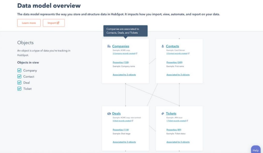Screen dimensions: 263x153
Task: Click the external link icon after Ticket records created
Action: [187, 121]
